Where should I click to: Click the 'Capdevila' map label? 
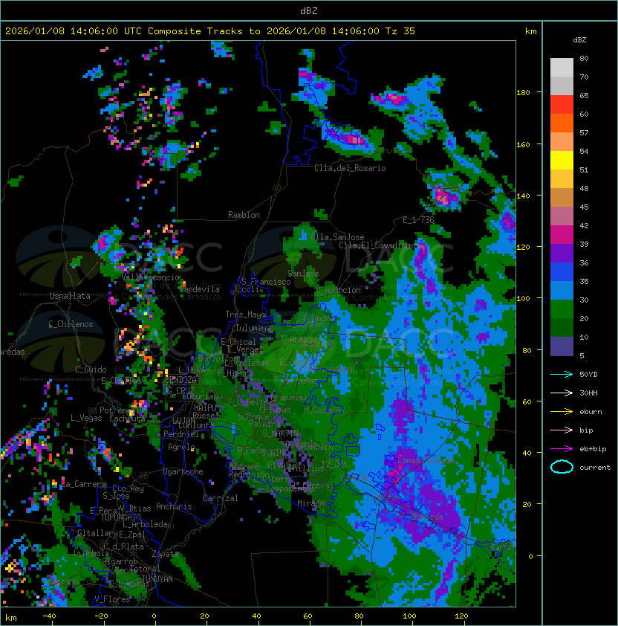(199, 289)
